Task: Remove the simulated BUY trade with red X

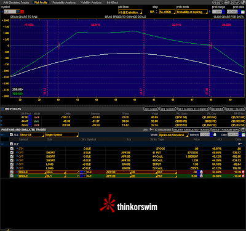Action: pos(244,176)
